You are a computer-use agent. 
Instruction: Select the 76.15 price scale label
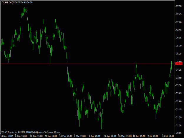pos(179,38)
